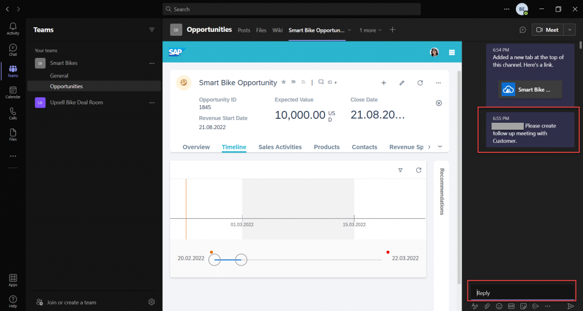The image size is (583, 311).
Task: Switch to the Posts tab
Action: click(x=244, y=30)
